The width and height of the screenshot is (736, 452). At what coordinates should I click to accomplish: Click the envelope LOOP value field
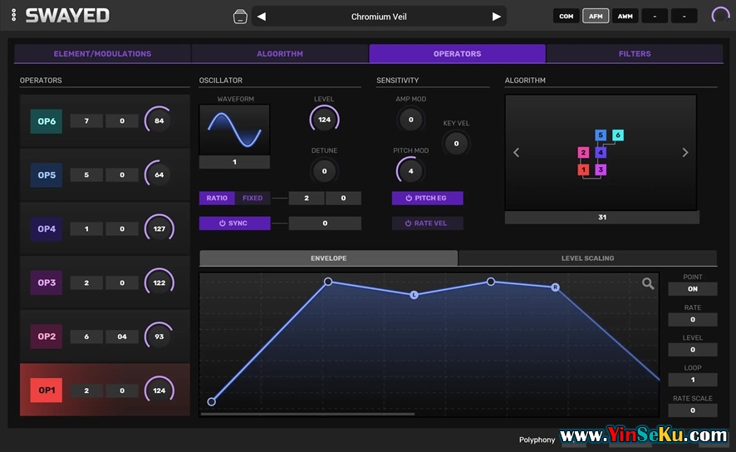pos(692,380)
